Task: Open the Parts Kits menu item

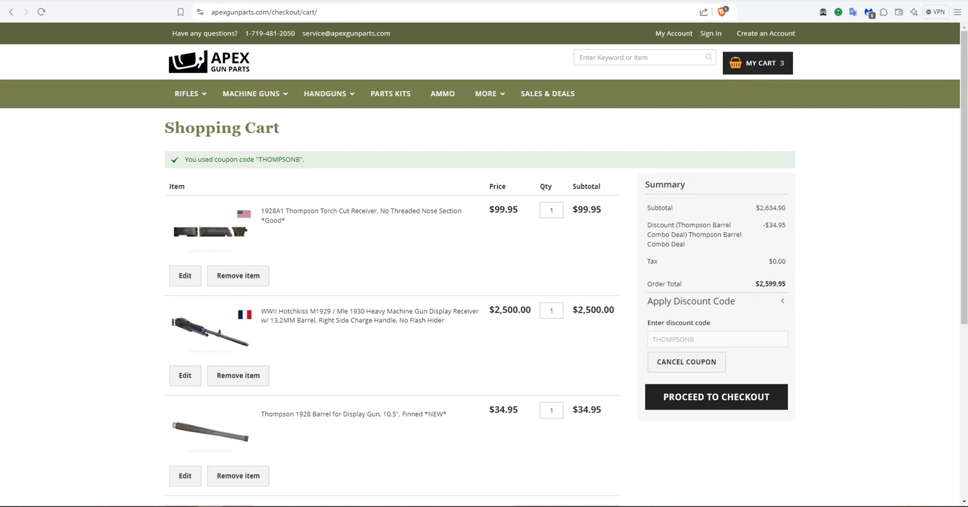Action: [390, 94]
